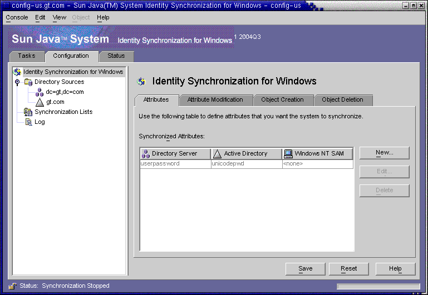Click the <none> table cell
Screen dimensions: 428x295
(x=318, y=164)
